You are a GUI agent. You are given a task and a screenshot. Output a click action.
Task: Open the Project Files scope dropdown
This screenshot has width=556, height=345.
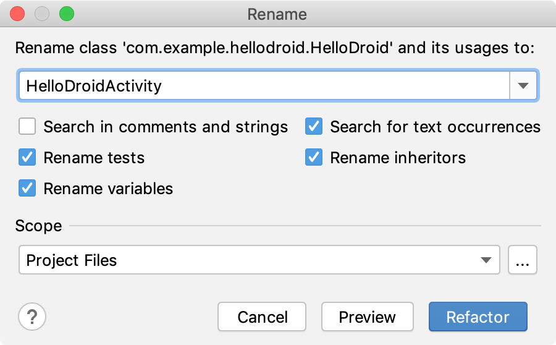tap(259, 260)
